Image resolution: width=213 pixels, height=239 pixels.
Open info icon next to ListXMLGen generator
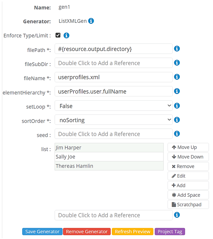pyautogui.click(x=91, y=21)
